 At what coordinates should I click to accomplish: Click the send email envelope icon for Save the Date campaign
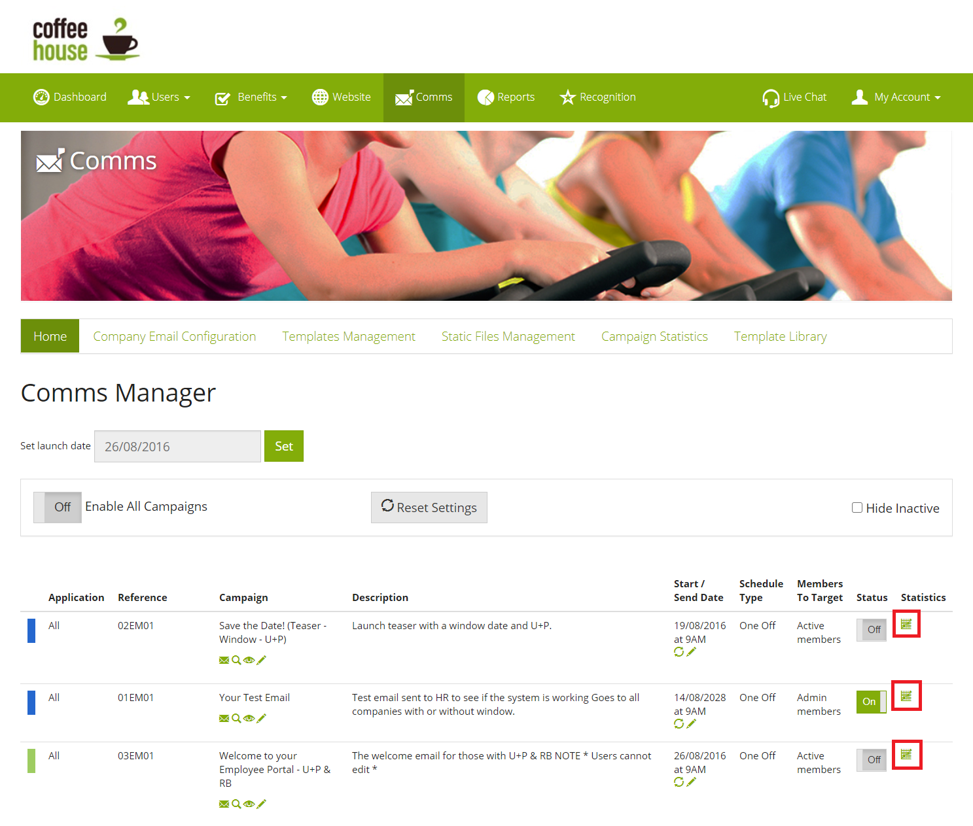pos(224,660)
